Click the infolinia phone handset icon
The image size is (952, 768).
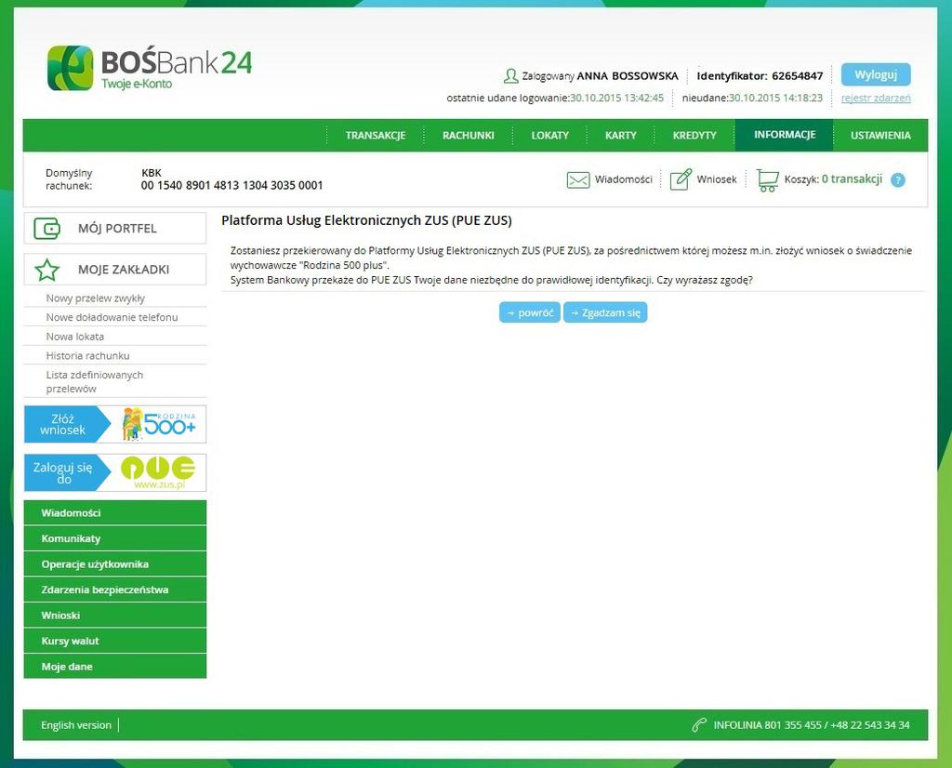pyautogui.click(x=699, y=725)
